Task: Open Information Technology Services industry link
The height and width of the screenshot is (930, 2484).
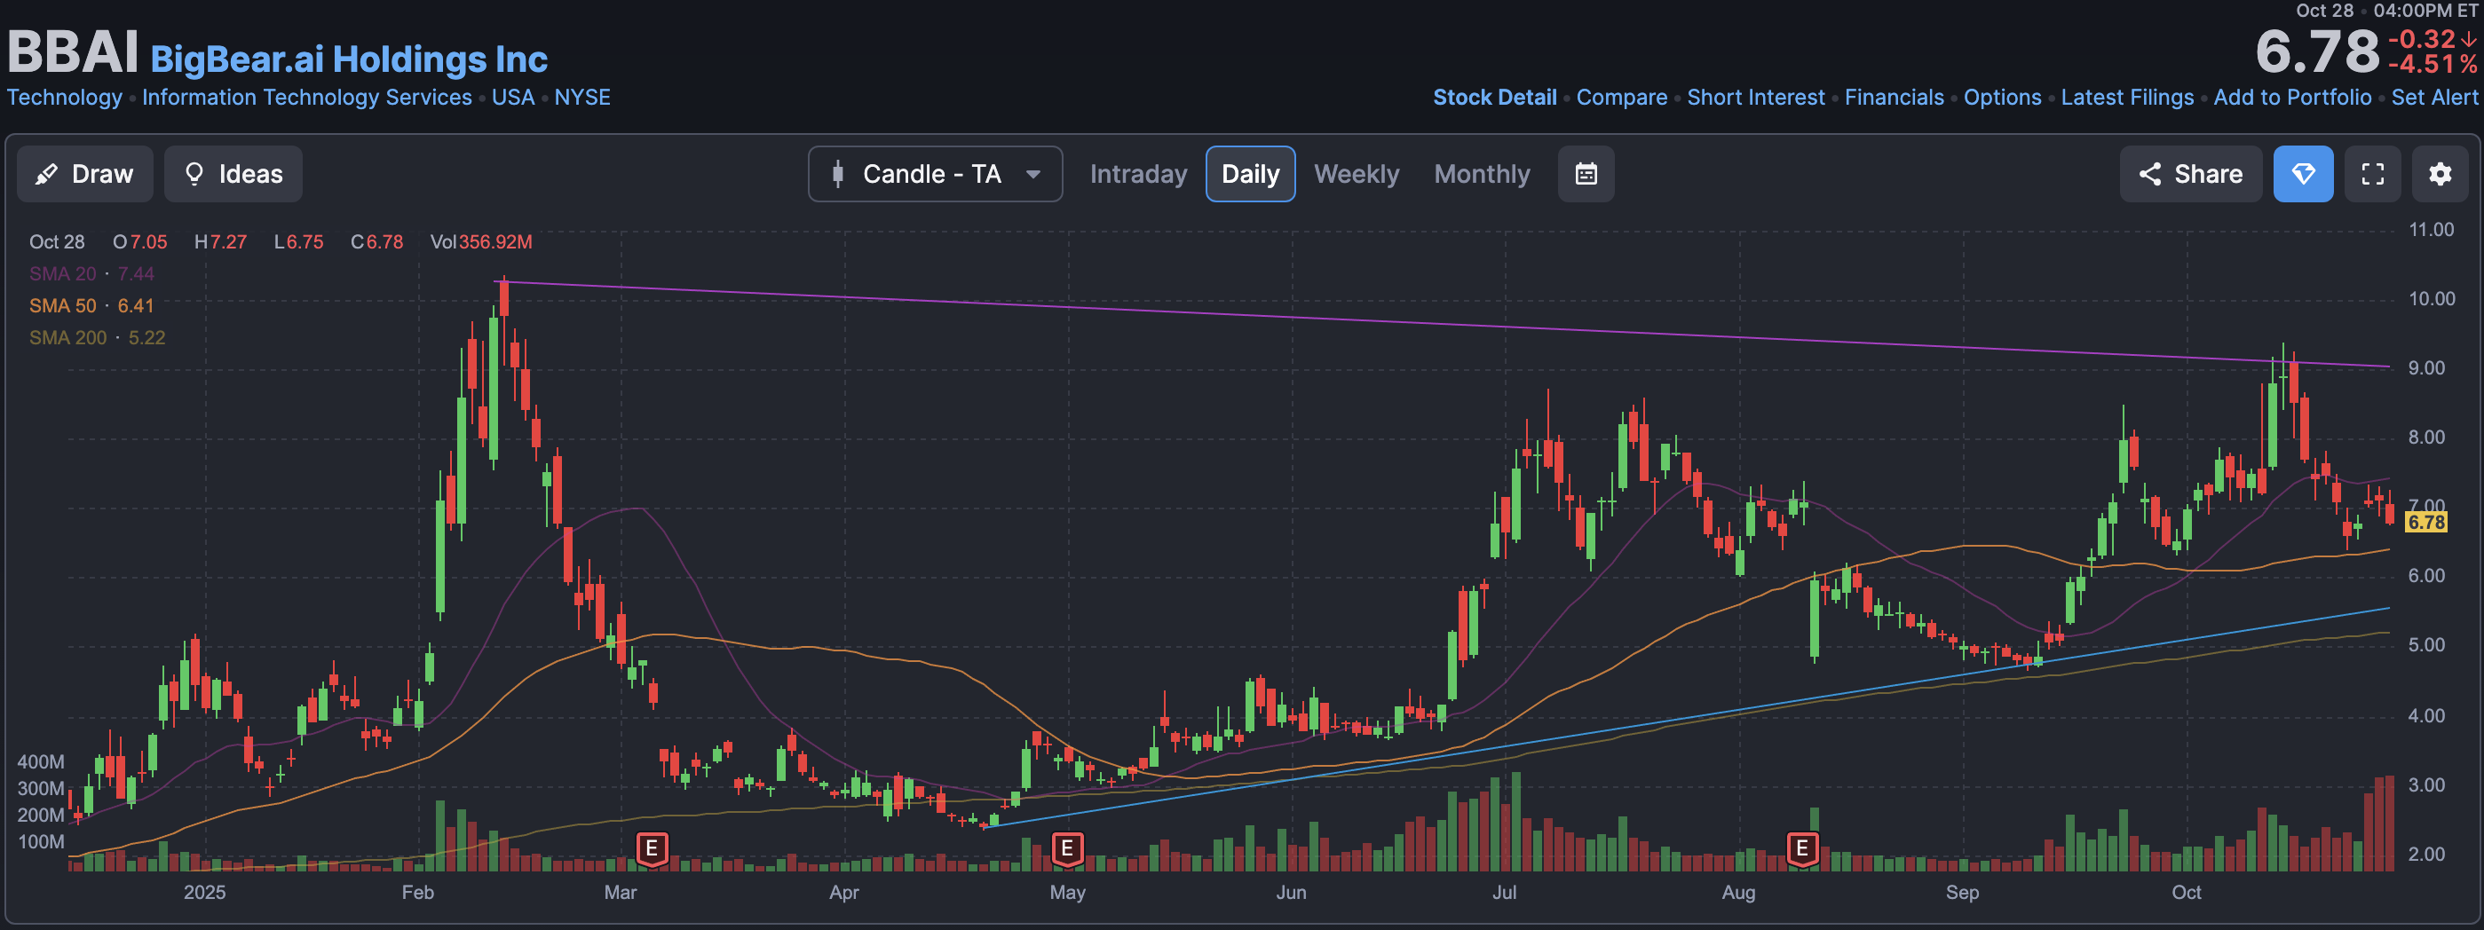Action: [x=306, y=98]
